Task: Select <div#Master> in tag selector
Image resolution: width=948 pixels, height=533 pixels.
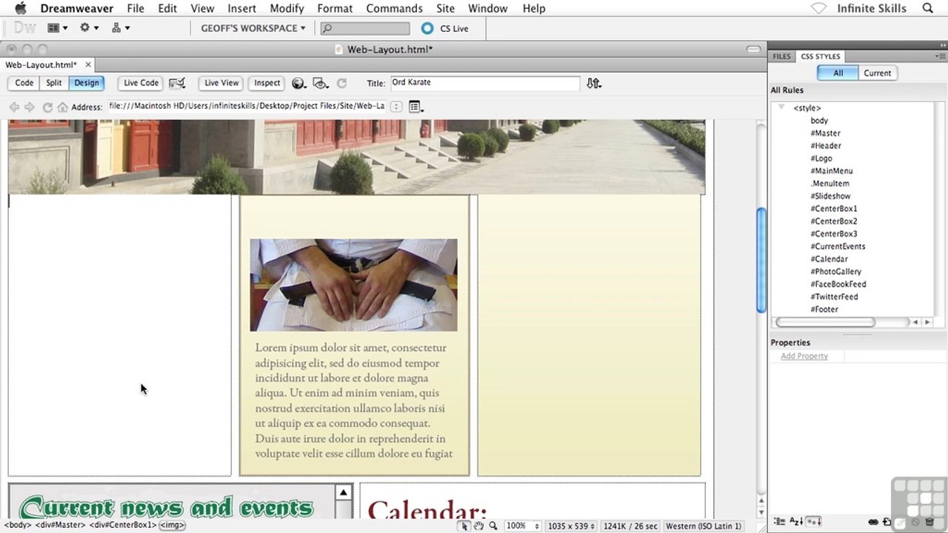Action: pyautogui.click(x=61, y=525)
